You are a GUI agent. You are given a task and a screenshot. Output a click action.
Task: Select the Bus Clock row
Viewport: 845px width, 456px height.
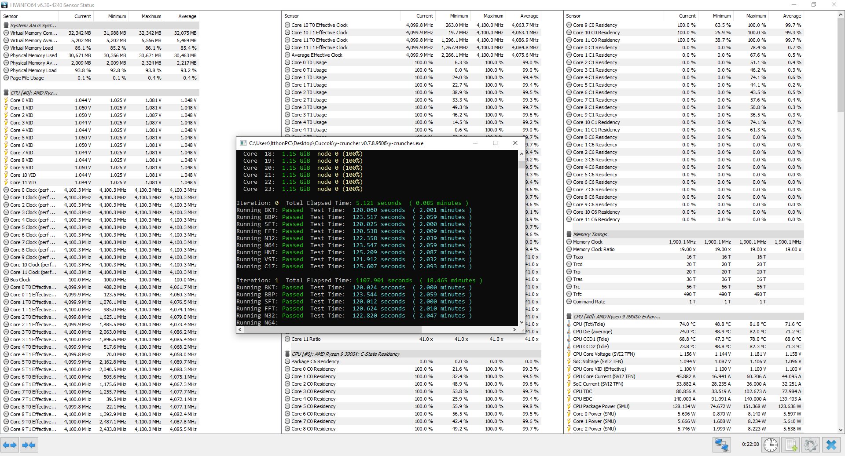coord(101,280)
